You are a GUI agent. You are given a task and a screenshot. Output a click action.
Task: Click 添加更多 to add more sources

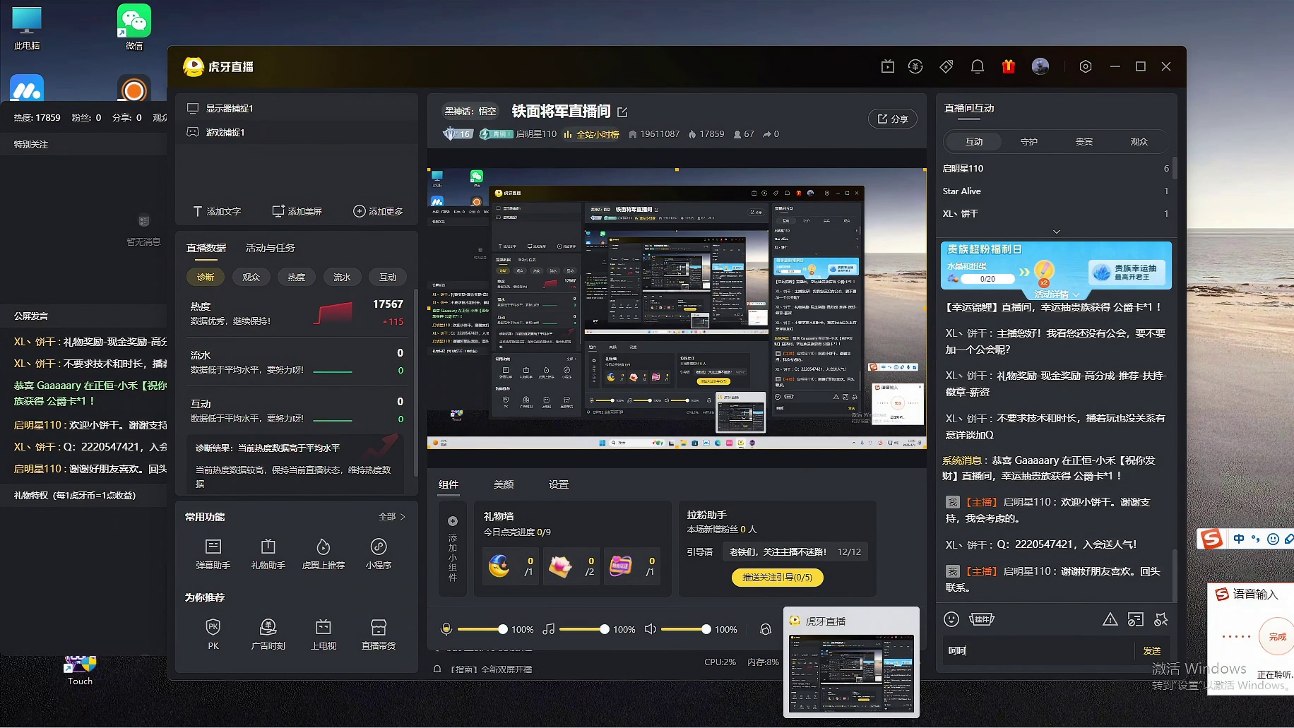tap(378, 211)
